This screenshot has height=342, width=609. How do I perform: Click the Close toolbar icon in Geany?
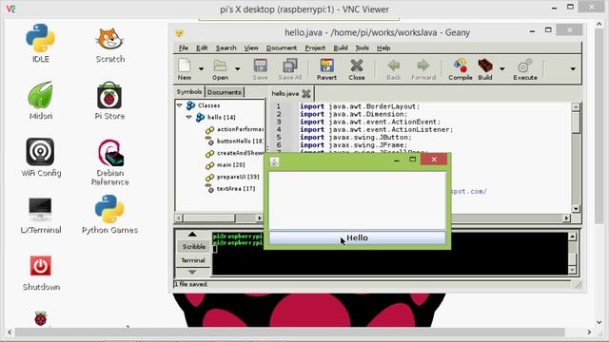357,69
